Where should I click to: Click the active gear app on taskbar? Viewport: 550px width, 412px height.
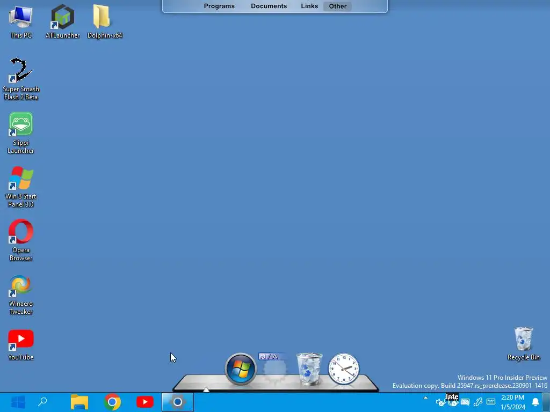tap(177, 402)
